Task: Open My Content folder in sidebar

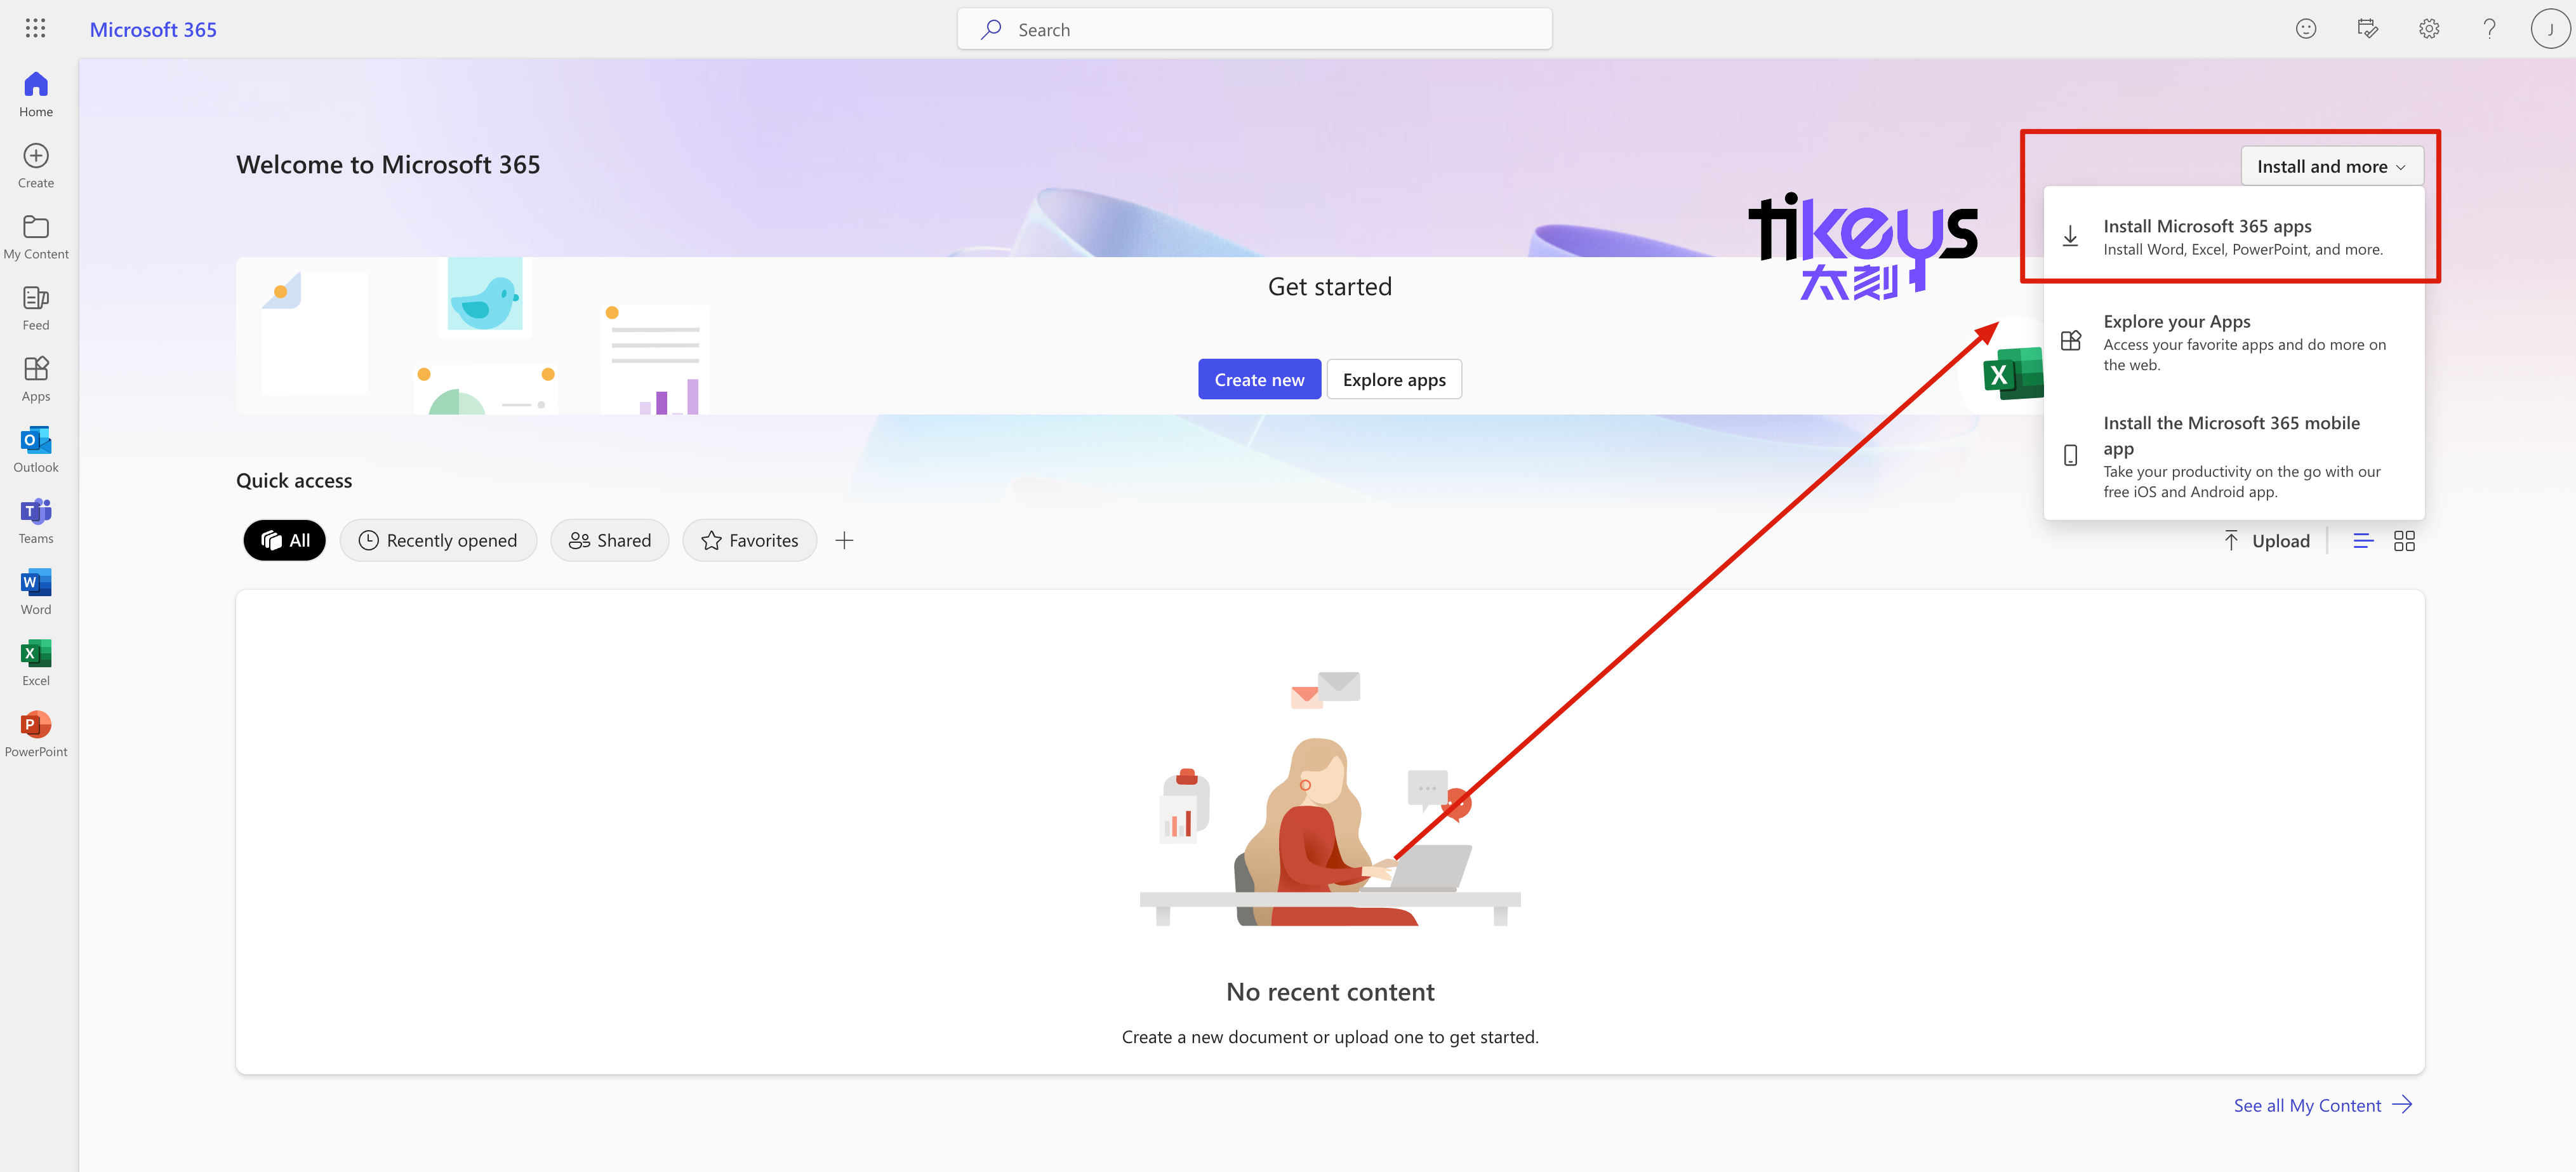Action: [x=36, y=237]
